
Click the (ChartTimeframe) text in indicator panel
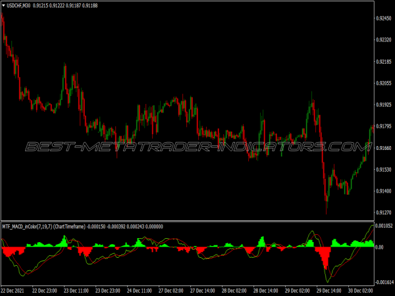point(69,226)
